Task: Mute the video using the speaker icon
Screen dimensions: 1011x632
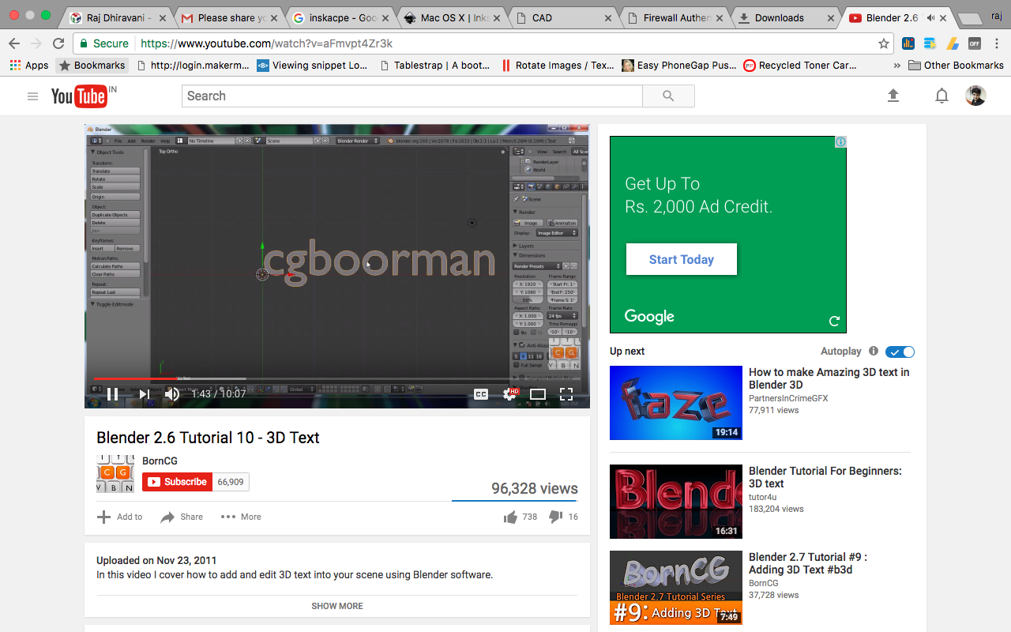Action: 172,394
